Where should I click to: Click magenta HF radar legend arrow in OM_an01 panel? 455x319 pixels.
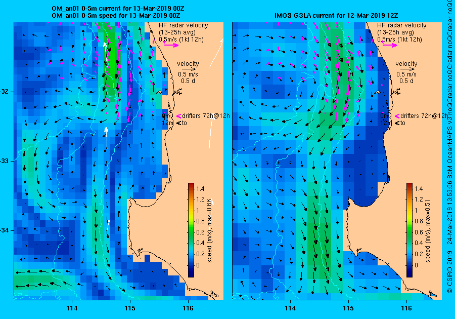171,45
